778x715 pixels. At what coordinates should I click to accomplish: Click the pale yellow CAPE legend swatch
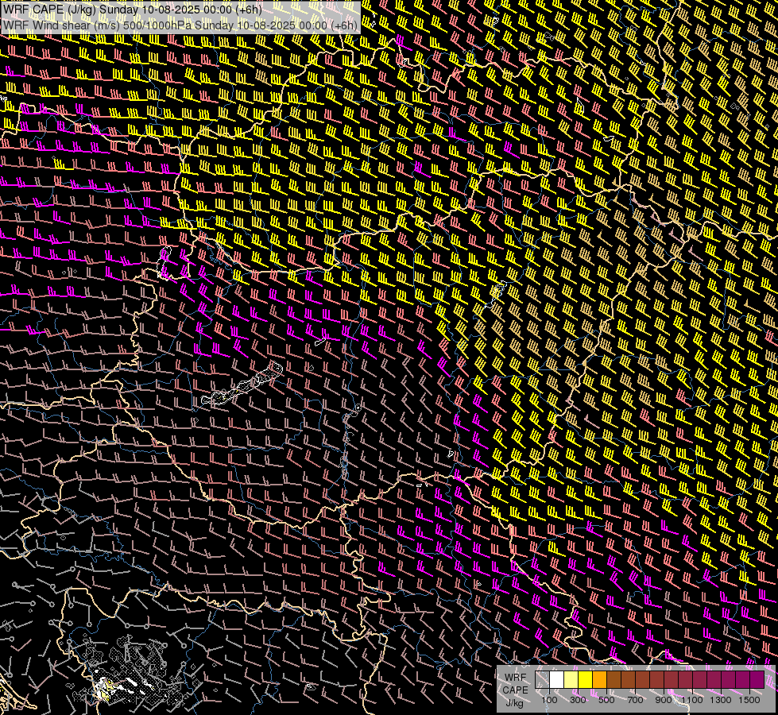[x=571, y=679]
